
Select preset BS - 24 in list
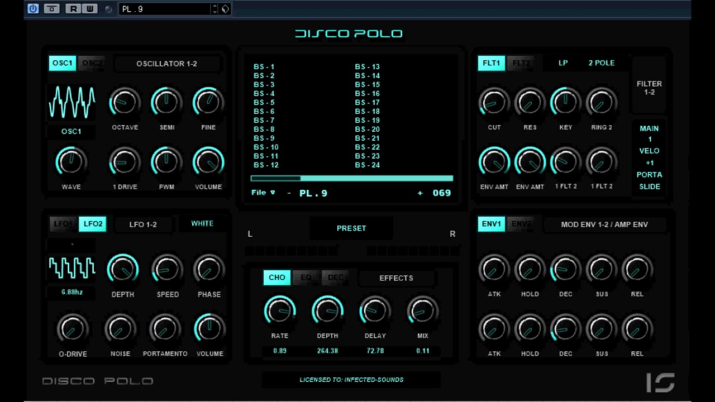pos(368,165)
